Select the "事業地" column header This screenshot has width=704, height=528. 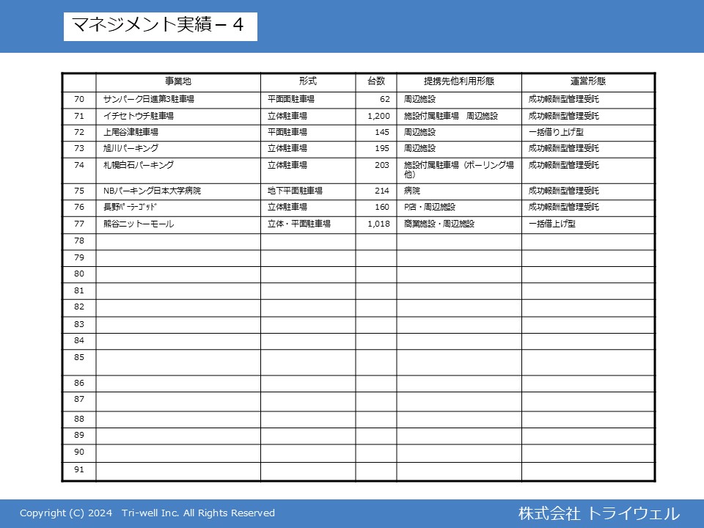(178, 81)
